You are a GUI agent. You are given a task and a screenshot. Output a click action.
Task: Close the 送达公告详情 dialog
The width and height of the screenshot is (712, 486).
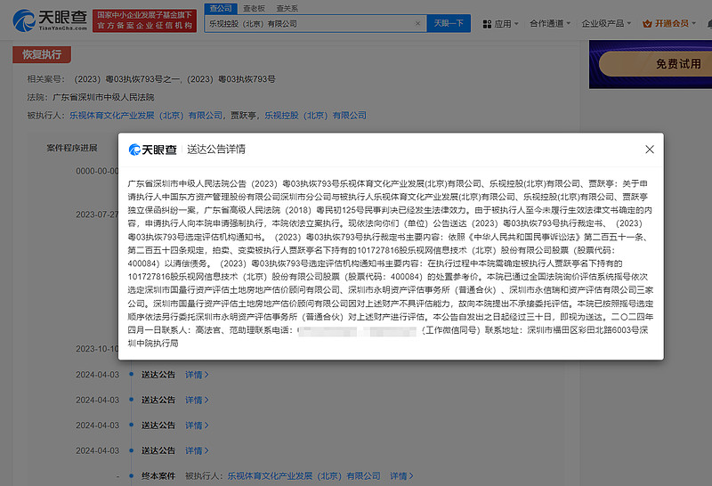tap(650, 150)
